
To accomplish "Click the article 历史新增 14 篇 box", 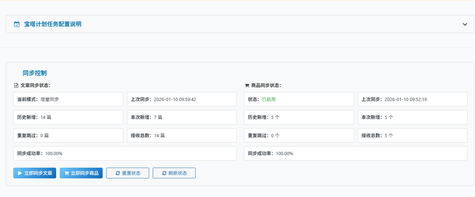I will [68, 117].
